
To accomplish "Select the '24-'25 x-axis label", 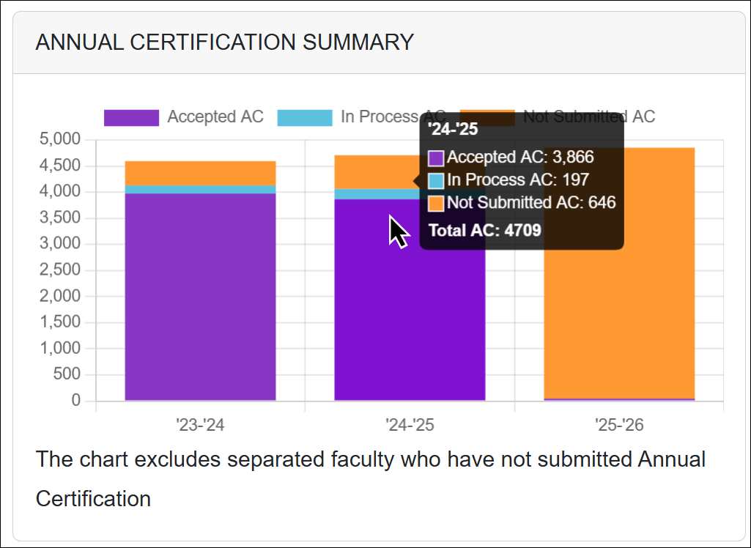I will (x=410, y=425).
